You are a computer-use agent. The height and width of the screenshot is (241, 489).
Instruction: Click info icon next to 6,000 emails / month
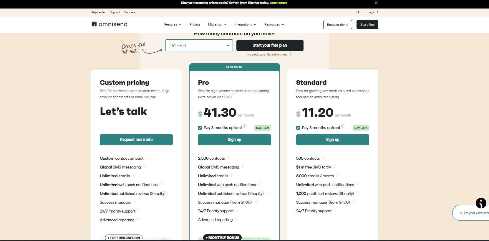[337, 175]
